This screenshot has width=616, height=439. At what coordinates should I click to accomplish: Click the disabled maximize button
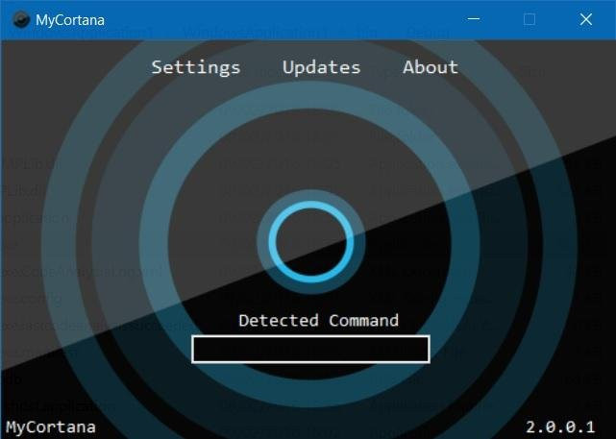(530, 19)
